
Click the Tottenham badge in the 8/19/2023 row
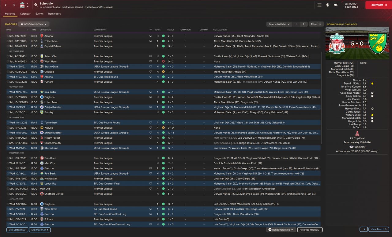[x=42, y=41]
